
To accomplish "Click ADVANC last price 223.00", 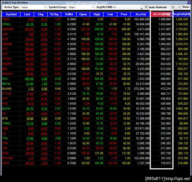I will (x=29, y=29).
